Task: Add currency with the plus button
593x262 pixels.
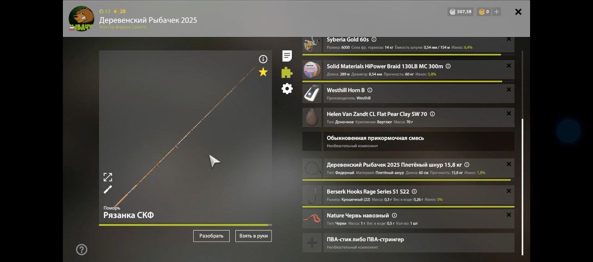Action: pos(497,12)
